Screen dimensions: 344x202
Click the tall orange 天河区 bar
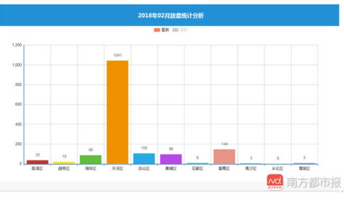click(118, 112)
